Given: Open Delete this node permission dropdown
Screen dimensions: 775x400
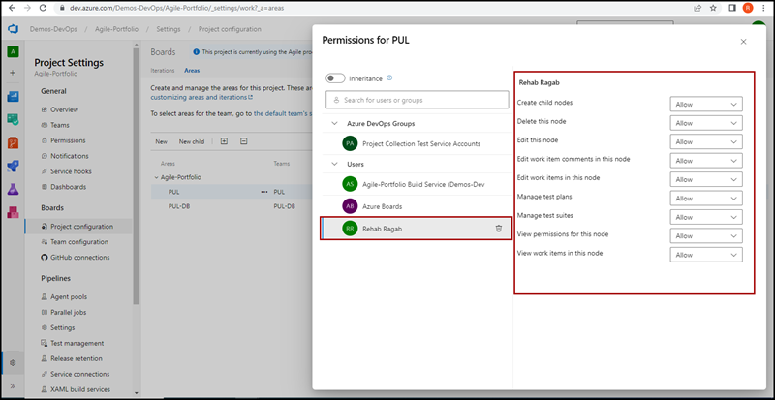Looking at the screenshot, I should (706, 123).
